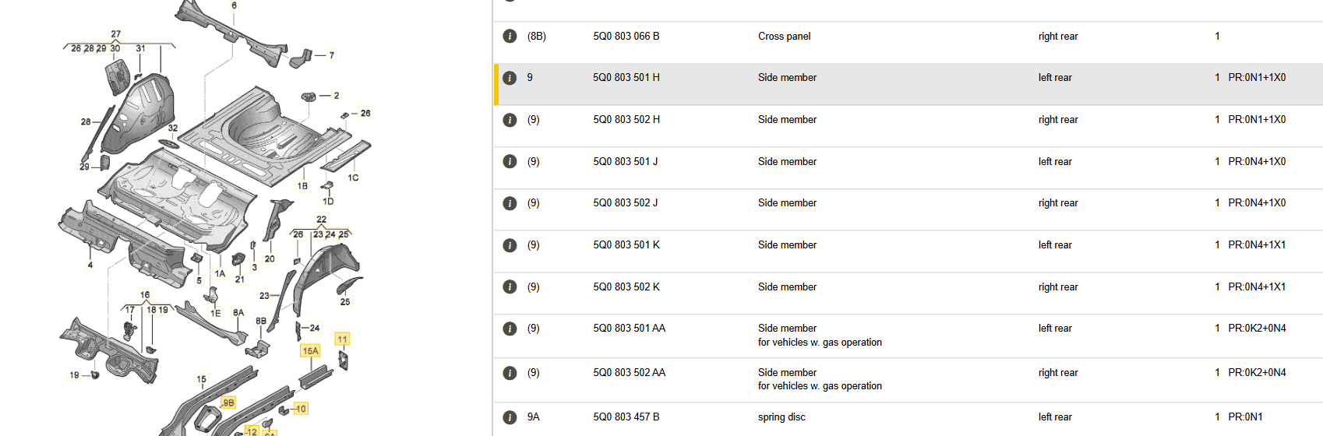This screenshot has width=1323, height=436.
Task: Select highlighted callout 11 in diagram
Action: 342,339
